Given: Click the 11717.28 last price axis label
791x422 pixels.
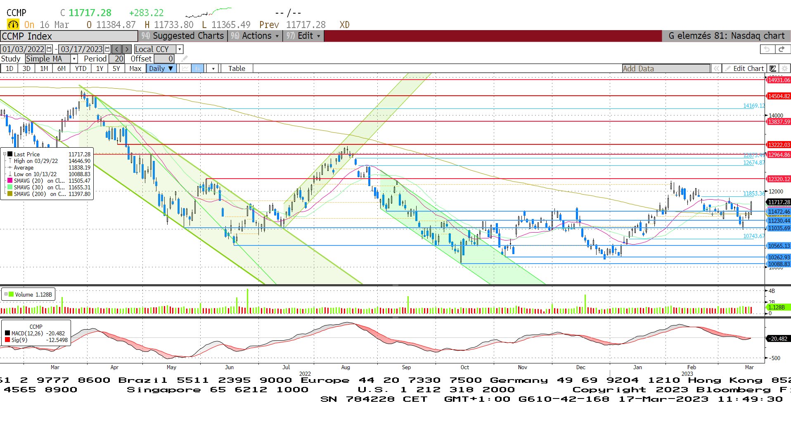Looking at the screenshot, I should click(779, 202).
